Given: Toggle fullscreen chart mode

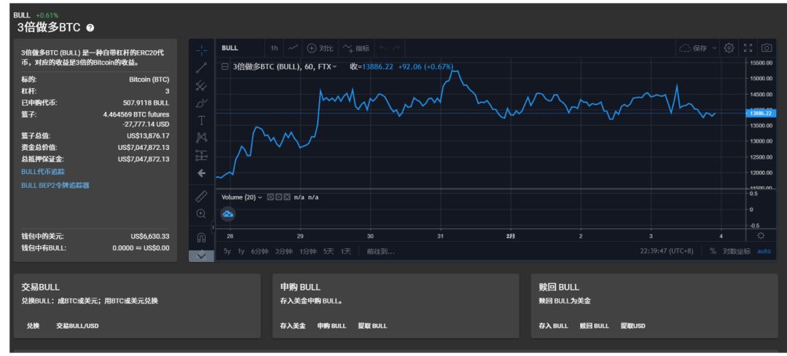Looking at the screenshot, I should [748, 48].
